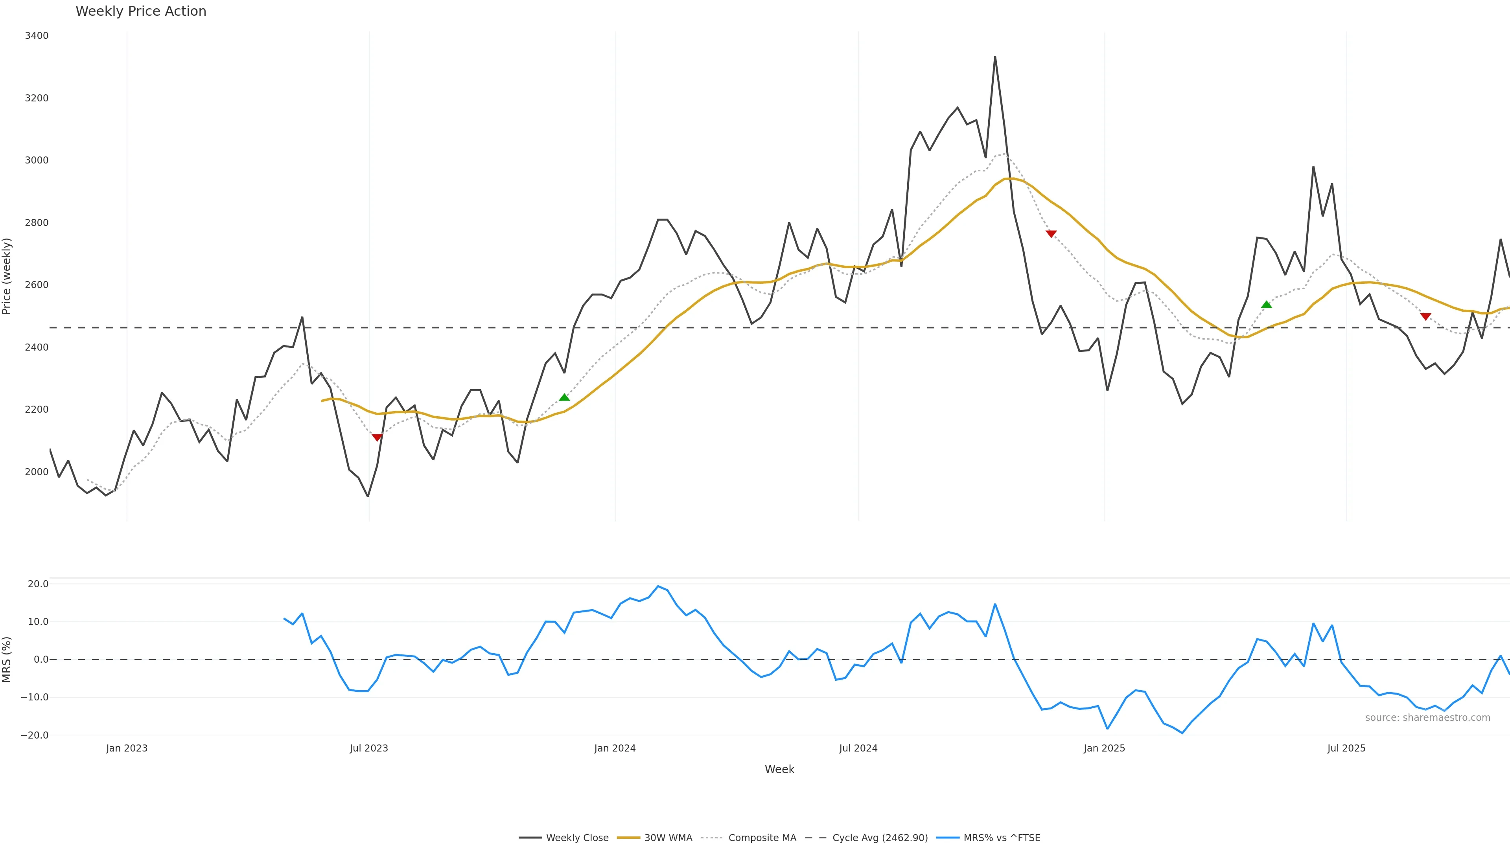Viewport: 1510px width, 849px height.
Task: Toggle the Weekly Close series in legend
Action: pos(577,838)
